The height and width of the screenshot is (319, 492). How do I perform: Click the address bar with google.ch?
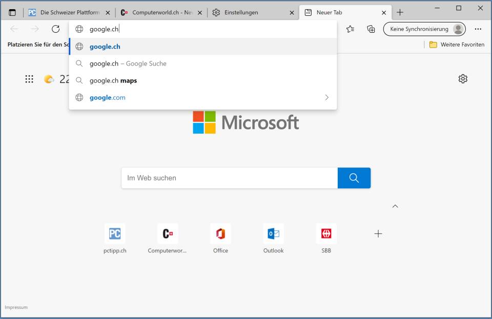coord(203,29)
